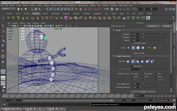Open the viewport Panels menu
Viewport: 177px width, 111px height.
[x=43, y=23]
